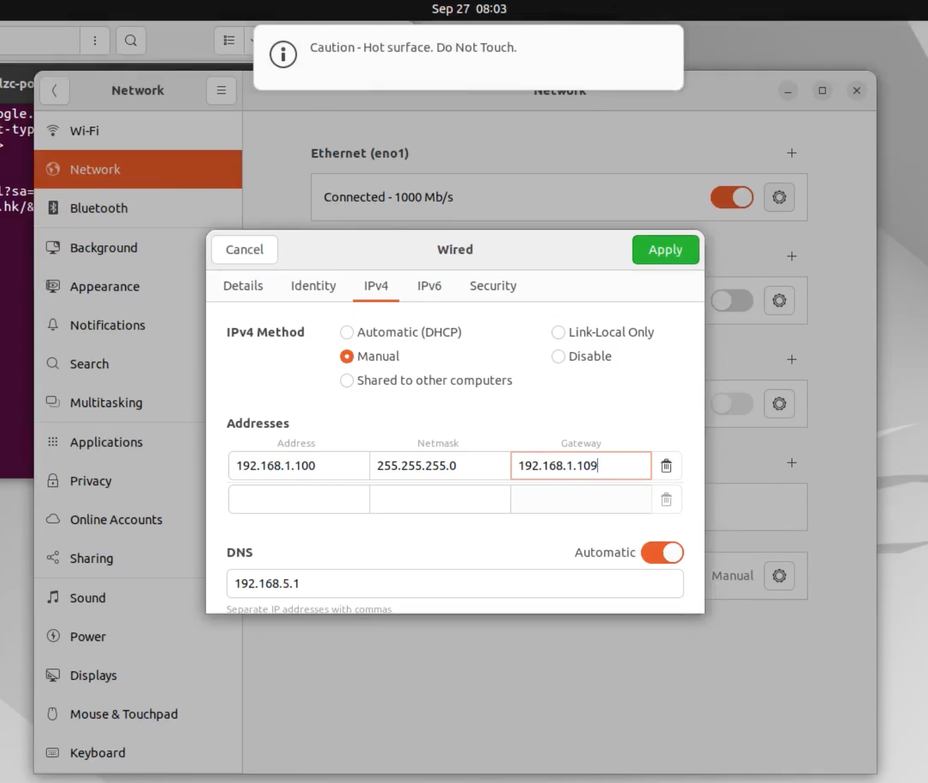Screen dimensions: 928x783
Task: Click the Gateway field 192.168.1.109
Action: (x=581, y=466)
